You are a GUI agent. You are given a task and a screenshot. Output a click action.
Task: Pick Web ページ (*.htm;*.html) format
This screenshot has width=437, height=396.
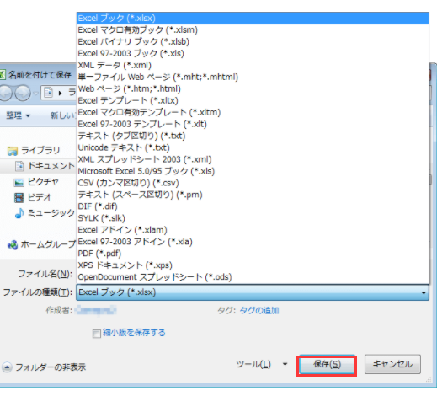click(x=253, y=89)
